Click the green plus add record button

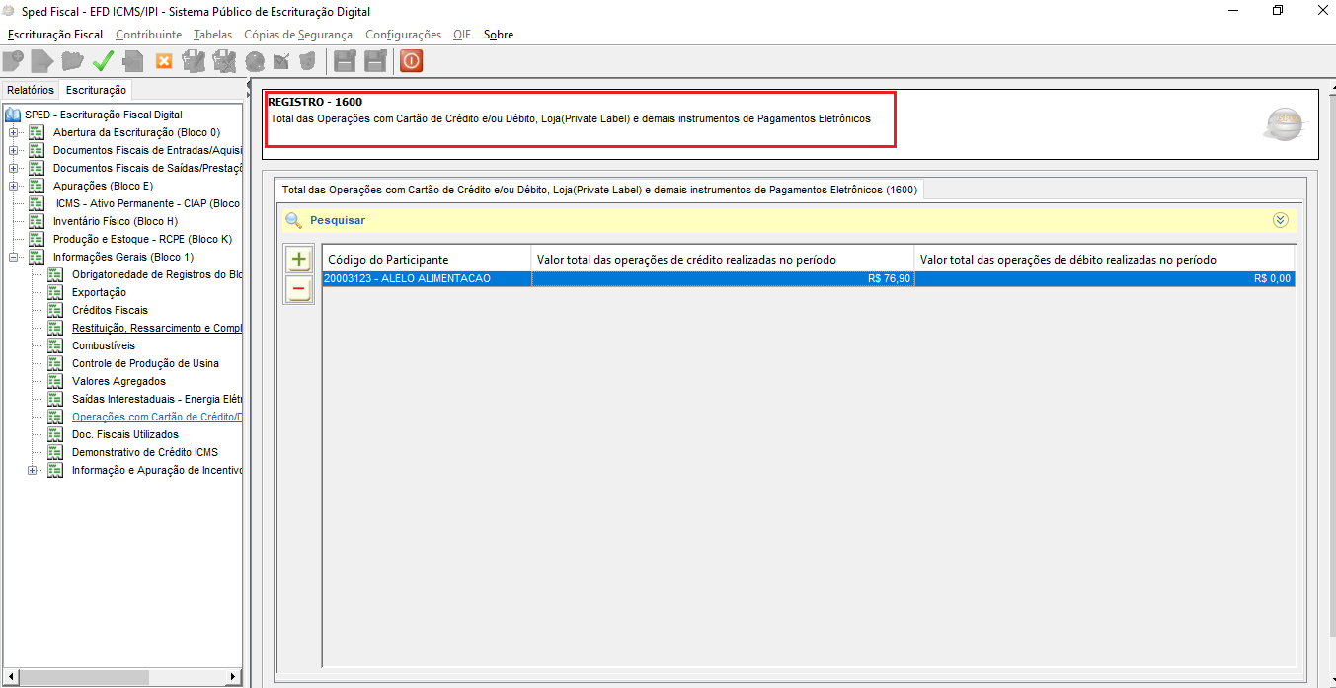(x=298, y=260)
